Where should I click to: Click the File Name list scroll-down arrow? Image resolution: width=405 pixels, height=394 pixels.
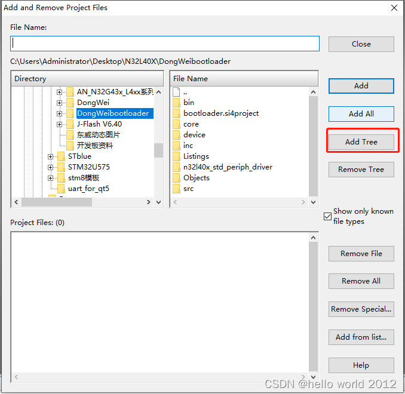coord(313,202)
